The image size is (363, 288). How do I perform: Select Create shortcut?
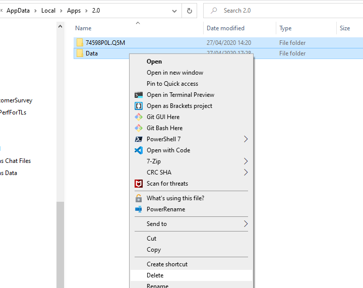click(191, 264)
